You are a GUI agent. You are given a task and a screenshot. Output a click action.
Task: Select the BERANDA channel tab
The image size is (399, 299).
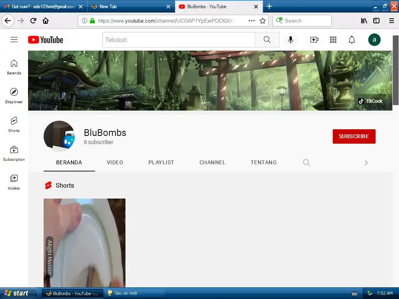coord(69,162)
